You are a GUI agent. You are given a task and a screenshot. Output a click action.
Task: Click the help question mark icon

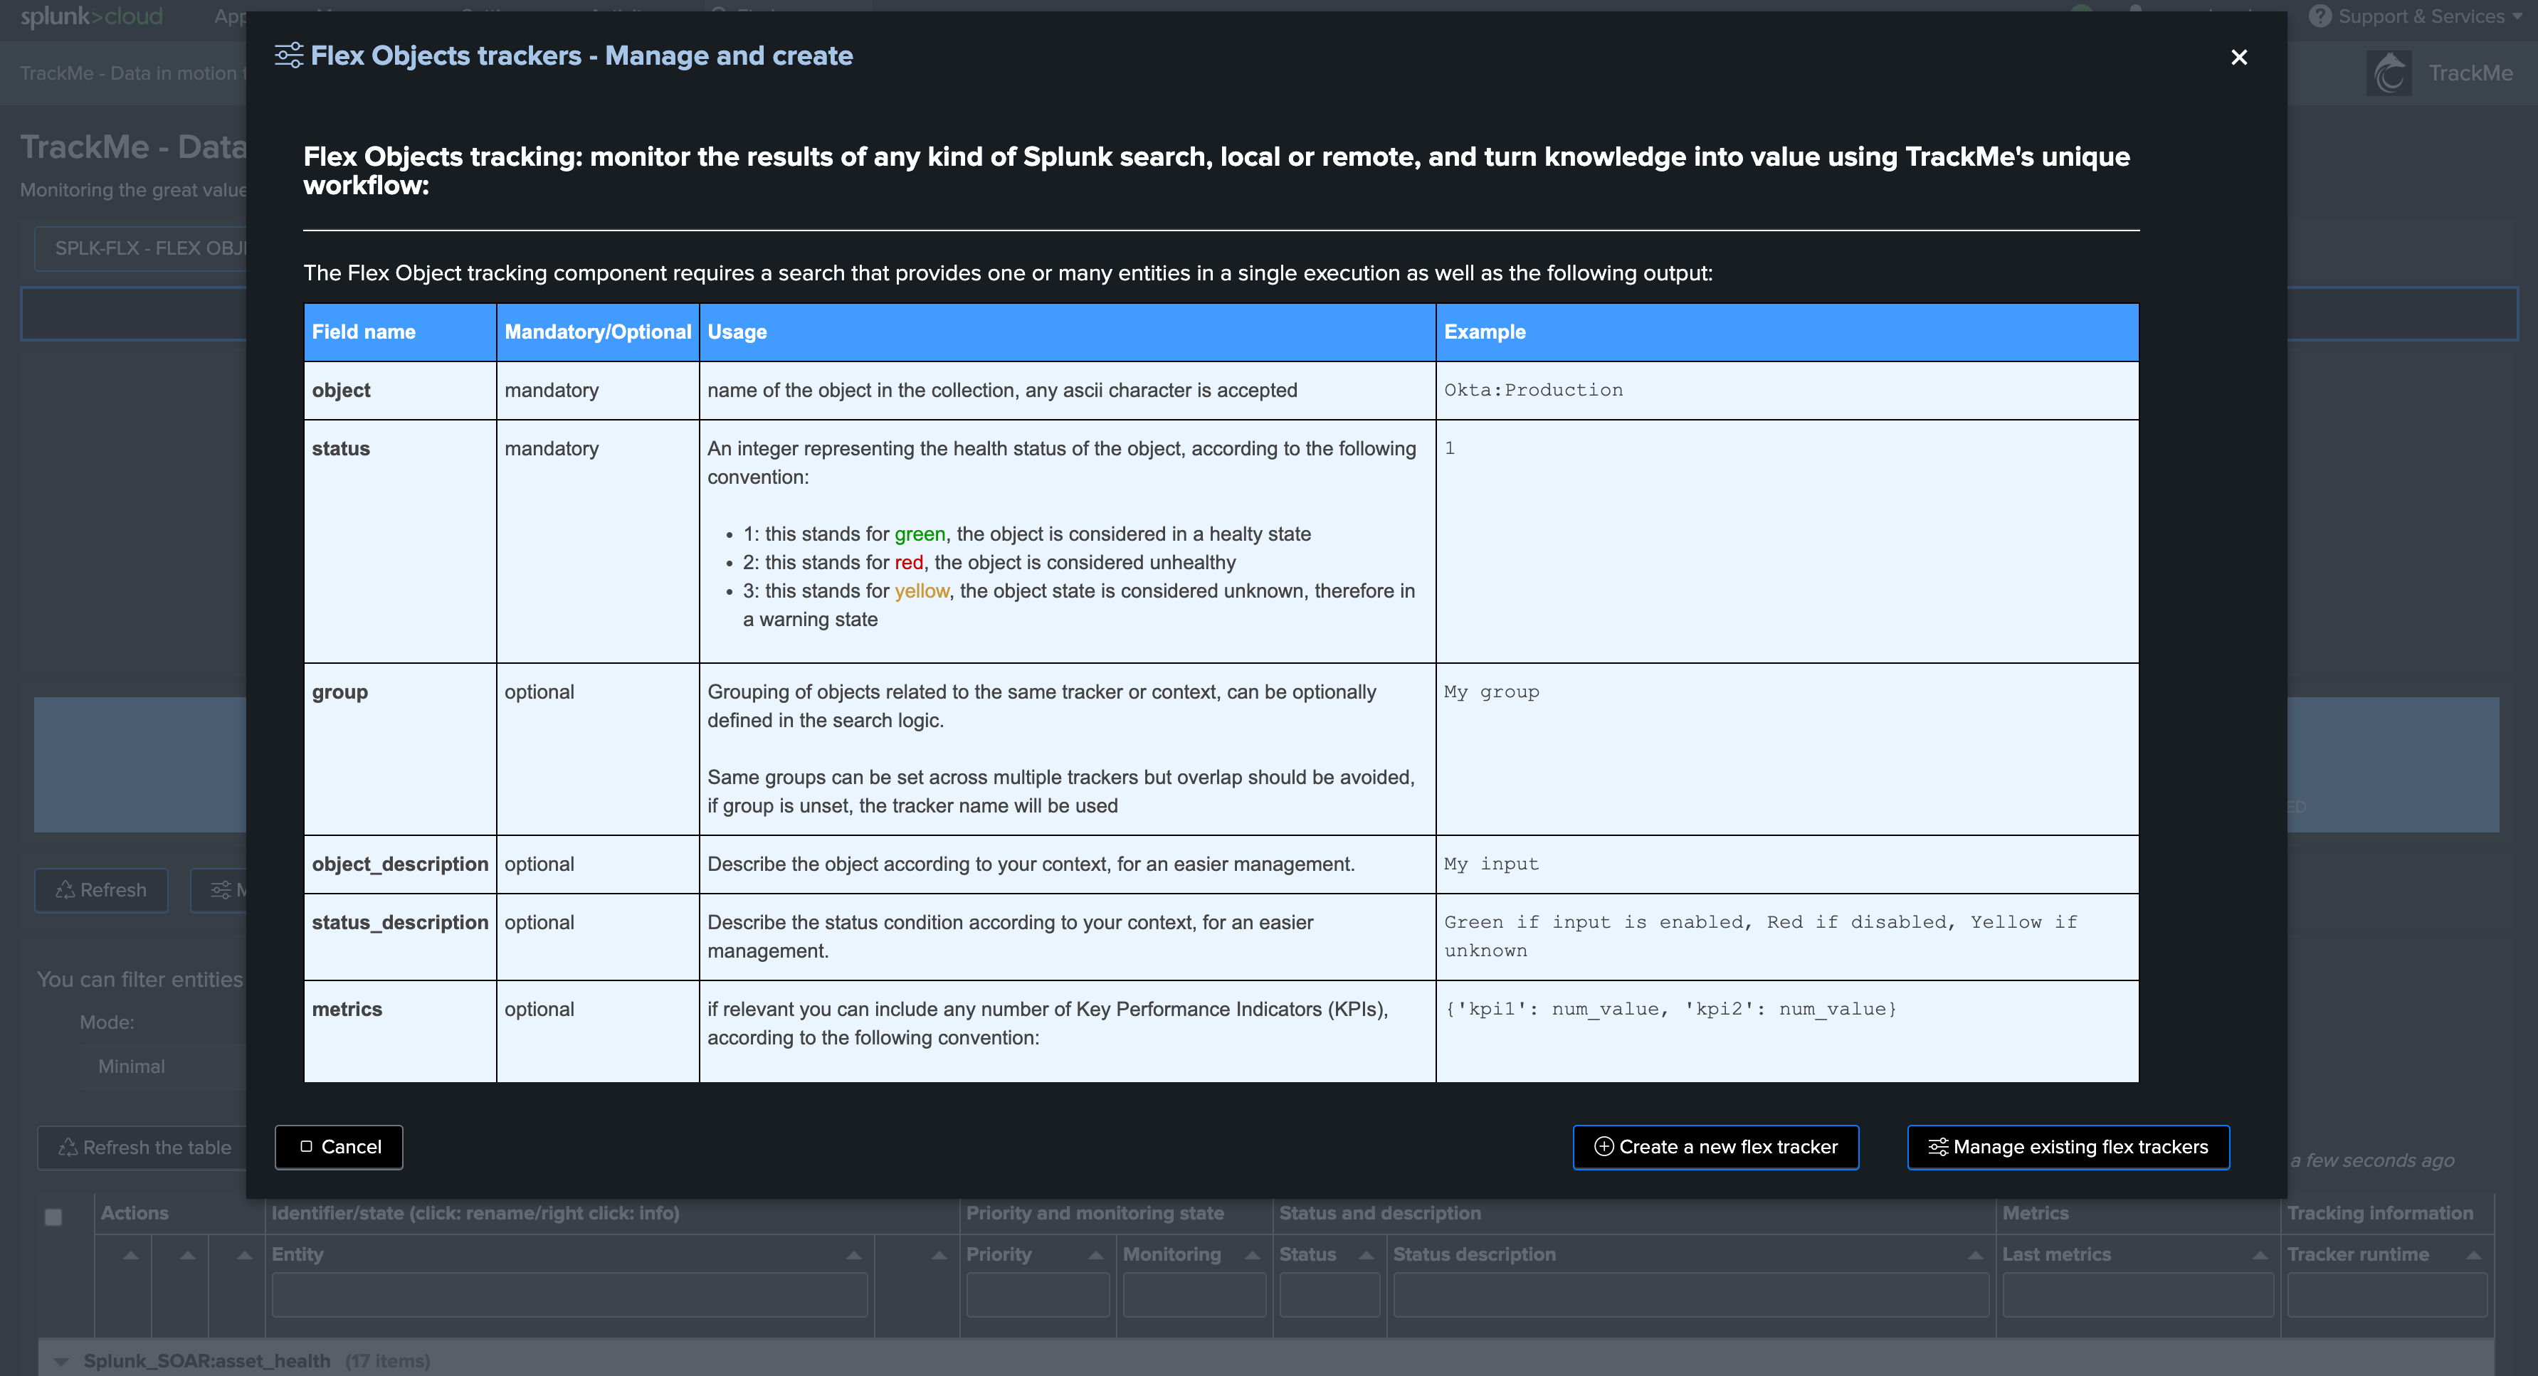pyautogui.click(x=2320, y=17)
